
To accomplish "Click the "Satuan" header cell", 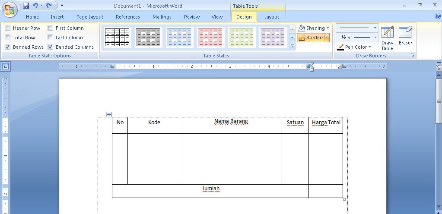I will 295,125.
